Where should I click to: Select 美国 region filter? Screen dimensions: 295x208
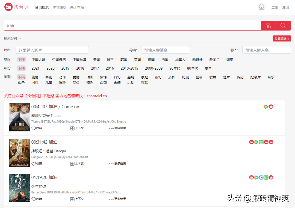96,60
